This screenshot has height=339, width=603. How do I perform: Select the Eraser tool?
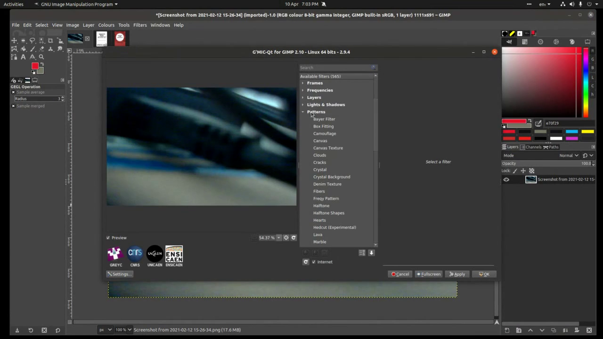(x=41, y=48)
